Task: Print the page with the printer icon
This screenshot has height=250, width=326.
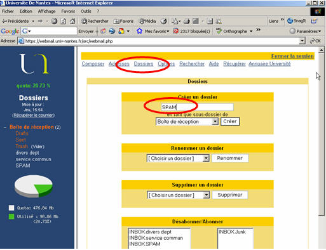Action: coord(187,21)
